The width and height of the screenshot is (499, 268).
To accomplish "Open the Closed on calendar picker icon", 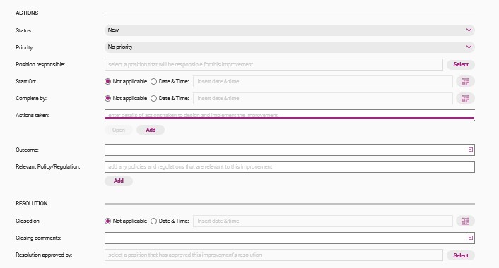I will (465, 221).
